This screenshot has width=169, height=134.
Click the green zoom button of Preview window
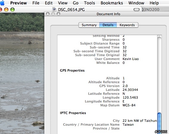(12, 10)
